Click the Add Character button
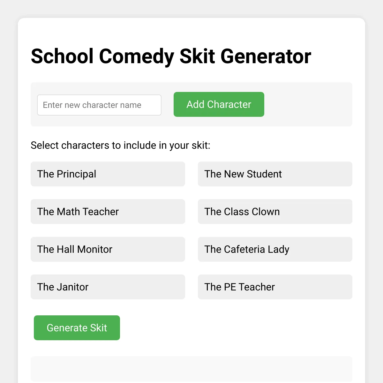The height and width of the screenshot is (383, 383). 219,104
